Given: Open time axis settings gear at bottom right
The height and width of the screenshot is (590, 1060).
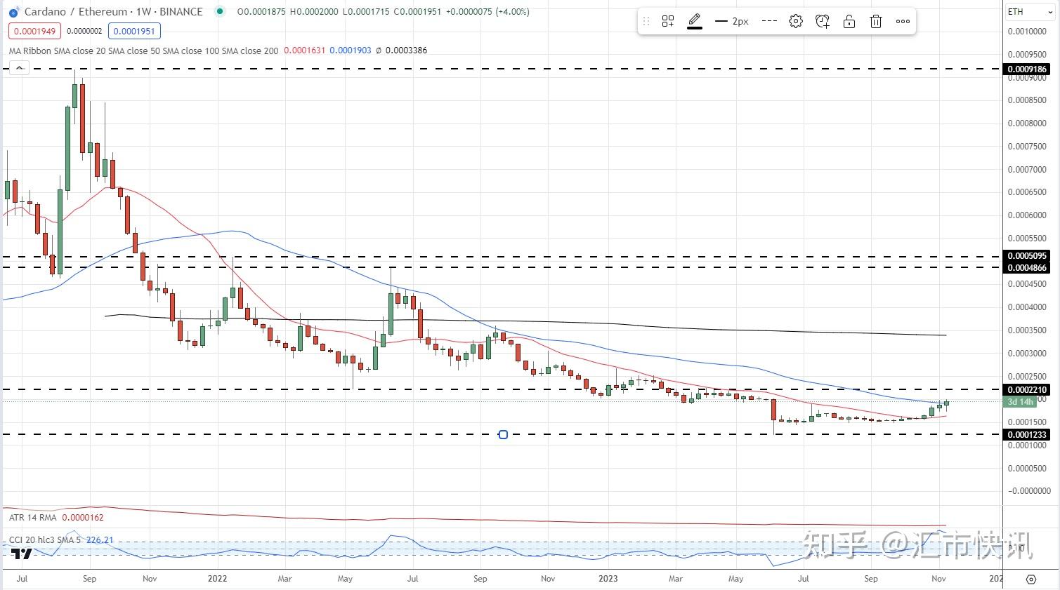Looking at the screenshot, I should pyautogui.click(x=1030, y=579).
